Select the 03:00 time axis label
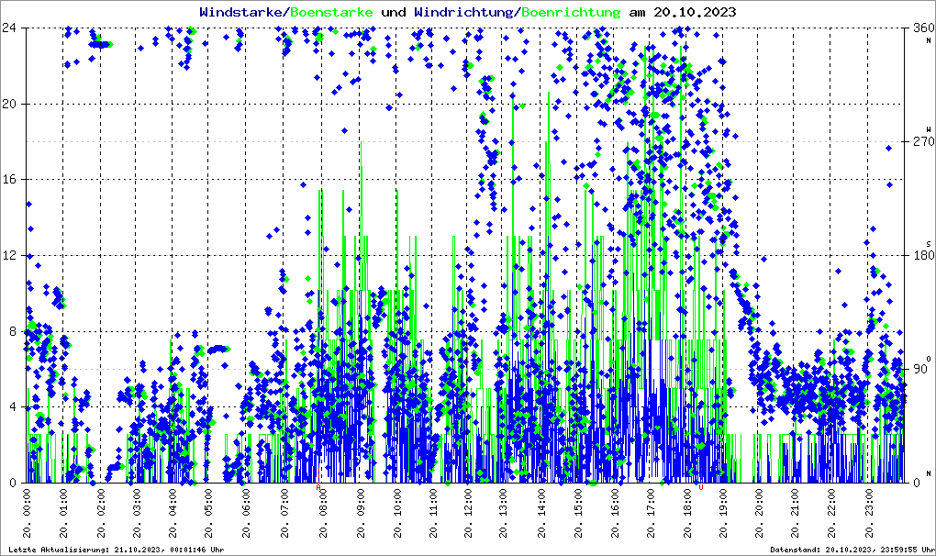 tap(137, 514)
